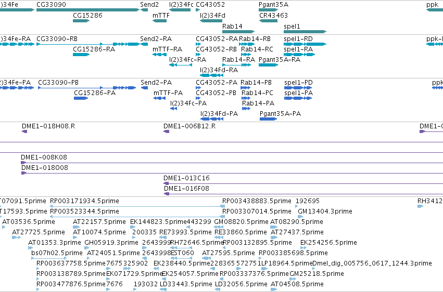Open the DME1-008K08 clone label

coord(44,157)
